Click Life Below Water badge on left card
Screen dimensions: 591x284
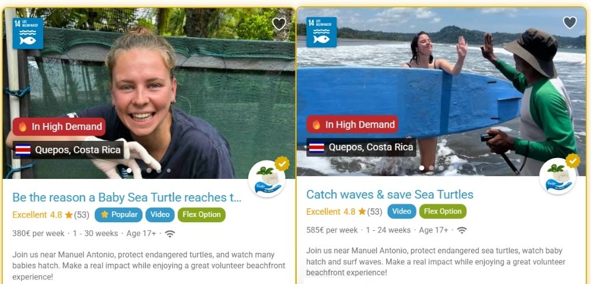(x=28, y=33)
